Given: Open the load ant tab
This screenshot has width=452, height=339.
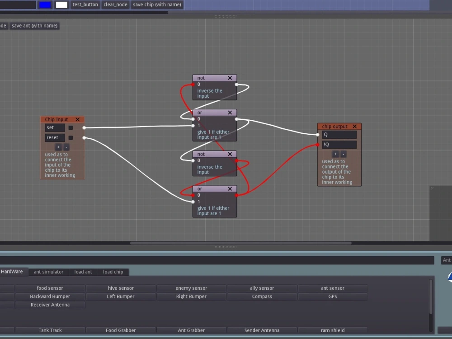Looking at the screenshot, I should pos(83,272).
